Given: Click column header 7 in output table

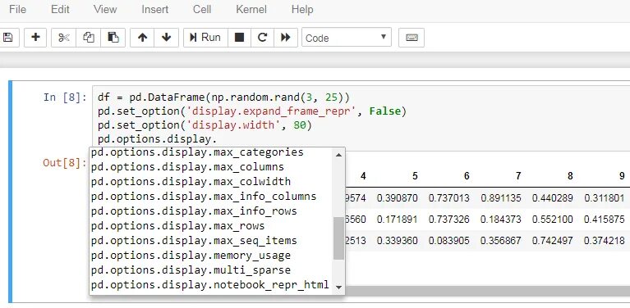Looking at the screenshot, I should [x=518, y=176].
